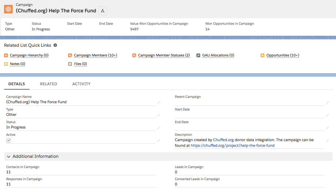The image size is (336, 189).
Task: Edit Status field via pencil icon
Action: click(x=159, y=128)
